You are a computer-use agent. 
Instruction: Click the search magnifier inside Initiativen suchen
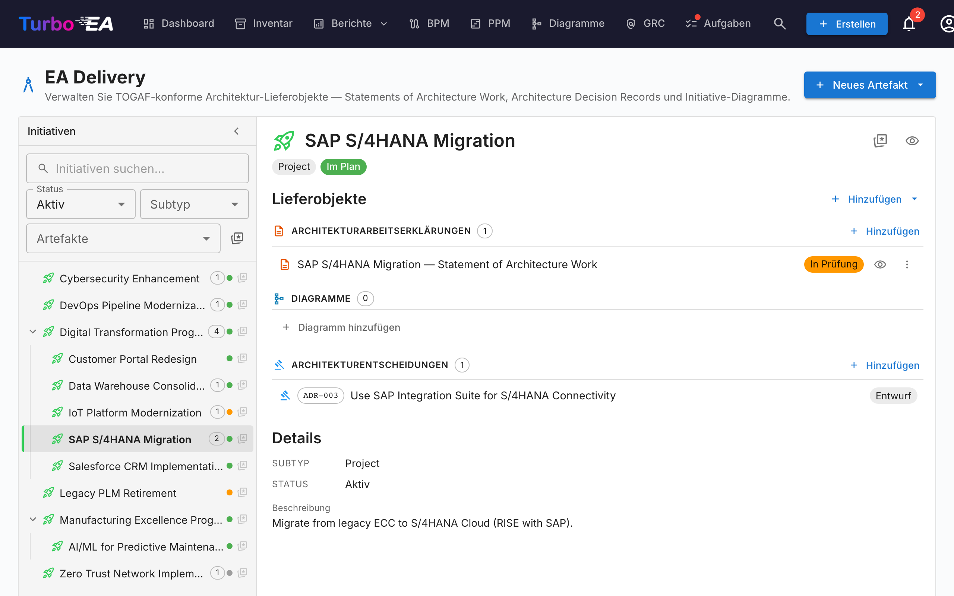(x=43, y=169)
